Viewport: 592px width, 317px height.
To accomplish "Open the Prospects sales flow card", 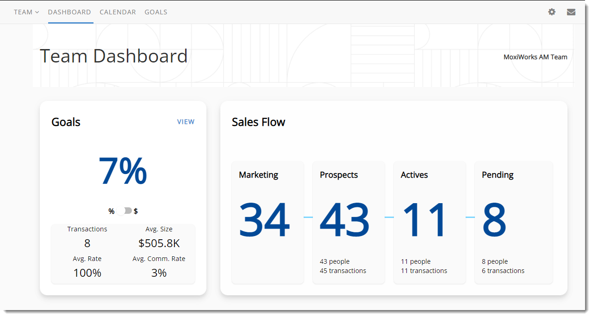I will [x=349, y=222].
